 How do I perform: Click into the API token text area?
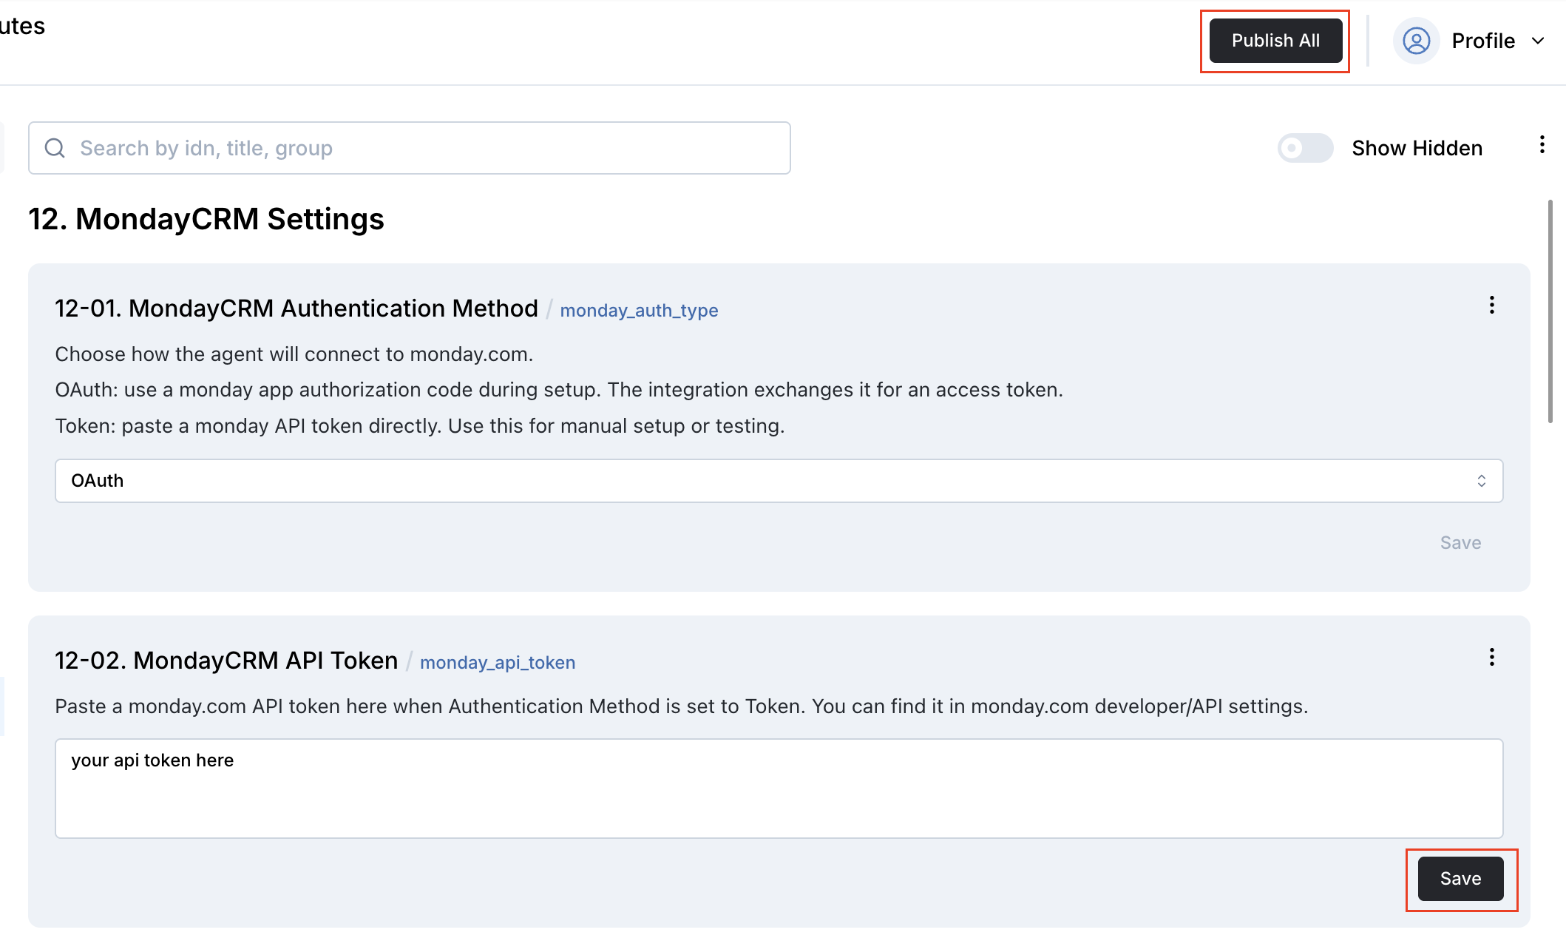(x=779, y=788)
